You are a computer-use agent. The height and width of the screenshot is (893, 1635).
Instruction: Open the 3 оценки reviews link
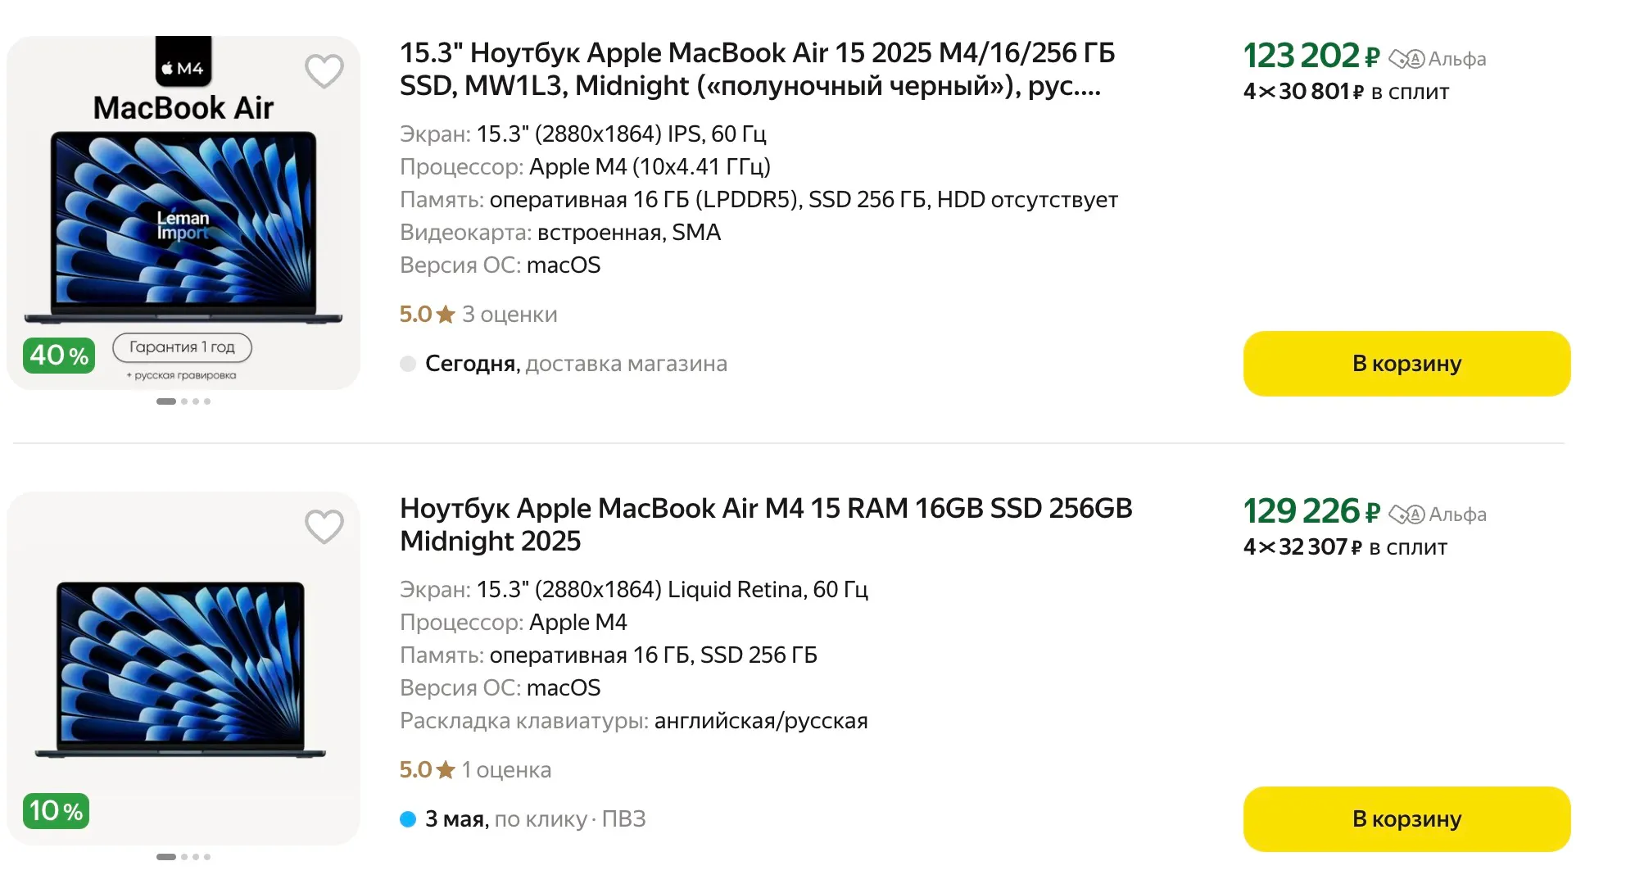click(x=509, y=315)
